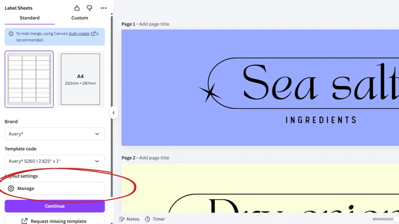The image size is (399, 224).
Task: Click the Label Sheets panel title
Action: point(19,8)
